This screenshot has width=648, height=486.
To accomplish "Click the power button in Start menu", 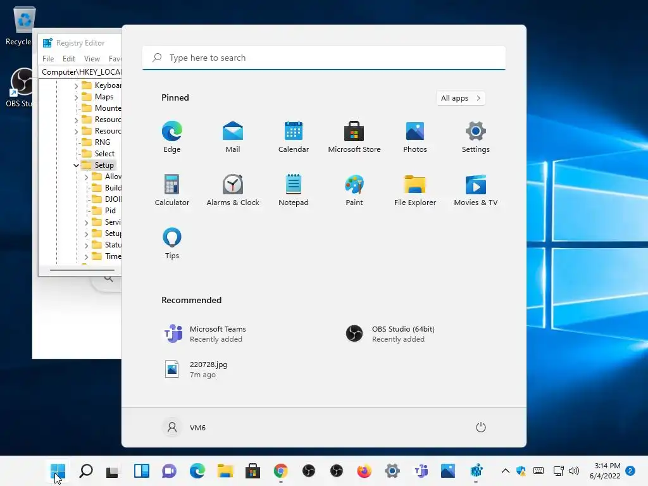I will click(481, 427).
